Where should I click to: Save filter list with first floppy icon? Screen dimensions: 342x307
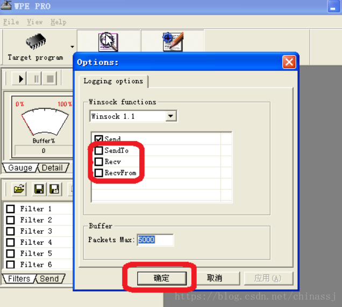pyautogui.click(x=39, y=189)
